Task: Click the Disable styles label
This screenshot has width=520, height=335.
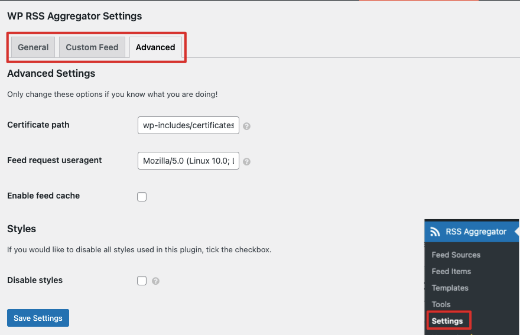Action: (35, 280)
